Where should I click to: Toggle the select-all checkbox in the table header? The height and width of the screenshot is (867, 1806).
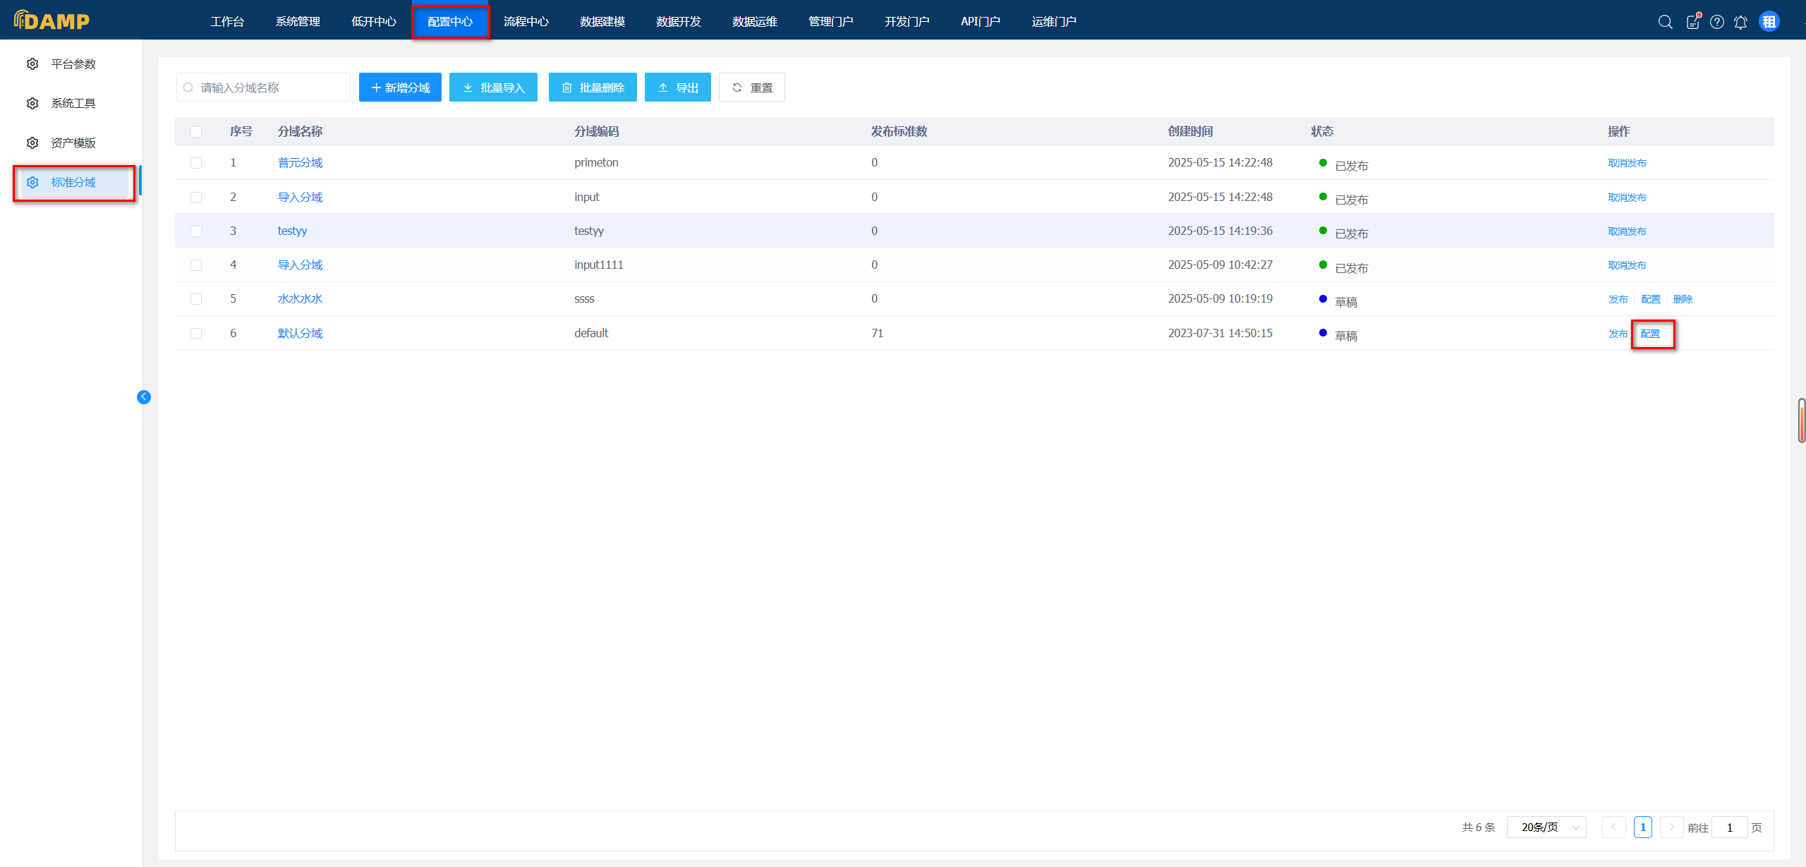(196, 132)
